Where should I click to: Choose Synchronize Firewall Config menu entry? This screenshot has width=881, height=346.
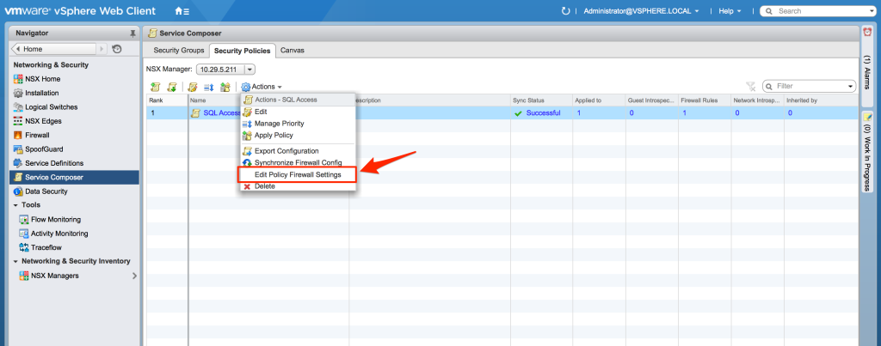(298, 162)
